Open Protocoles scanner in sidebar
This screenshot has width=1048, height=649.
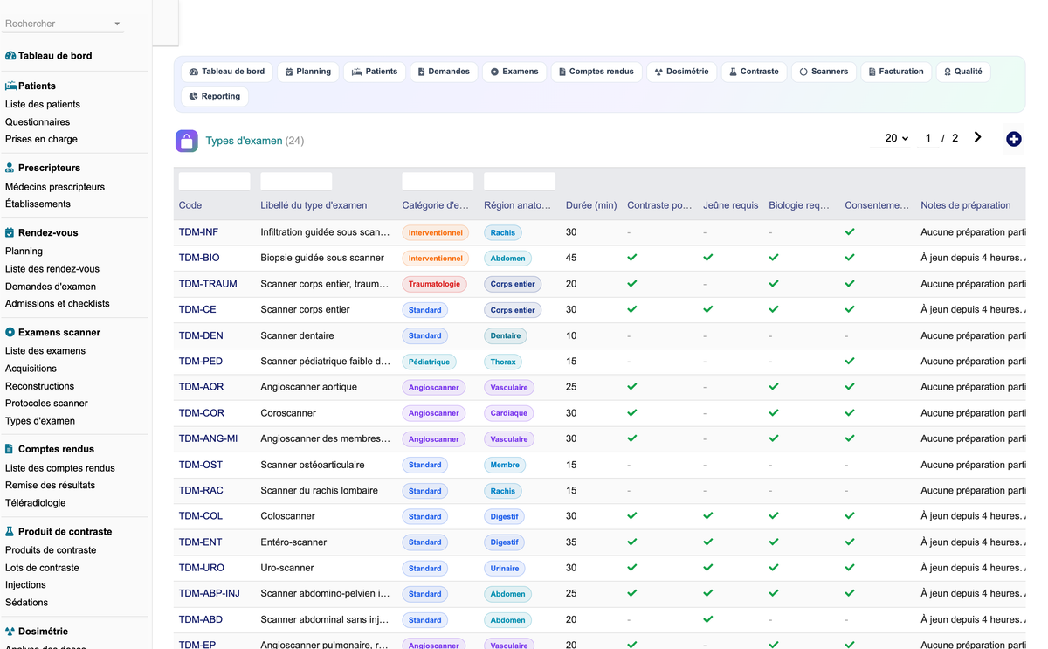pyautogui.click(x=46, y=404)
